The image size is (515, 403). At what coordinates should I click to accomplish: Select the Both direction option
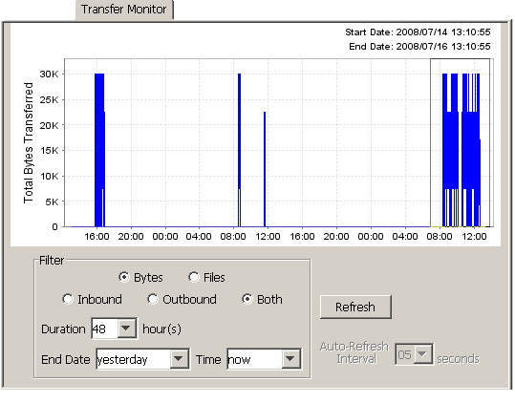(x=247, y=299)
